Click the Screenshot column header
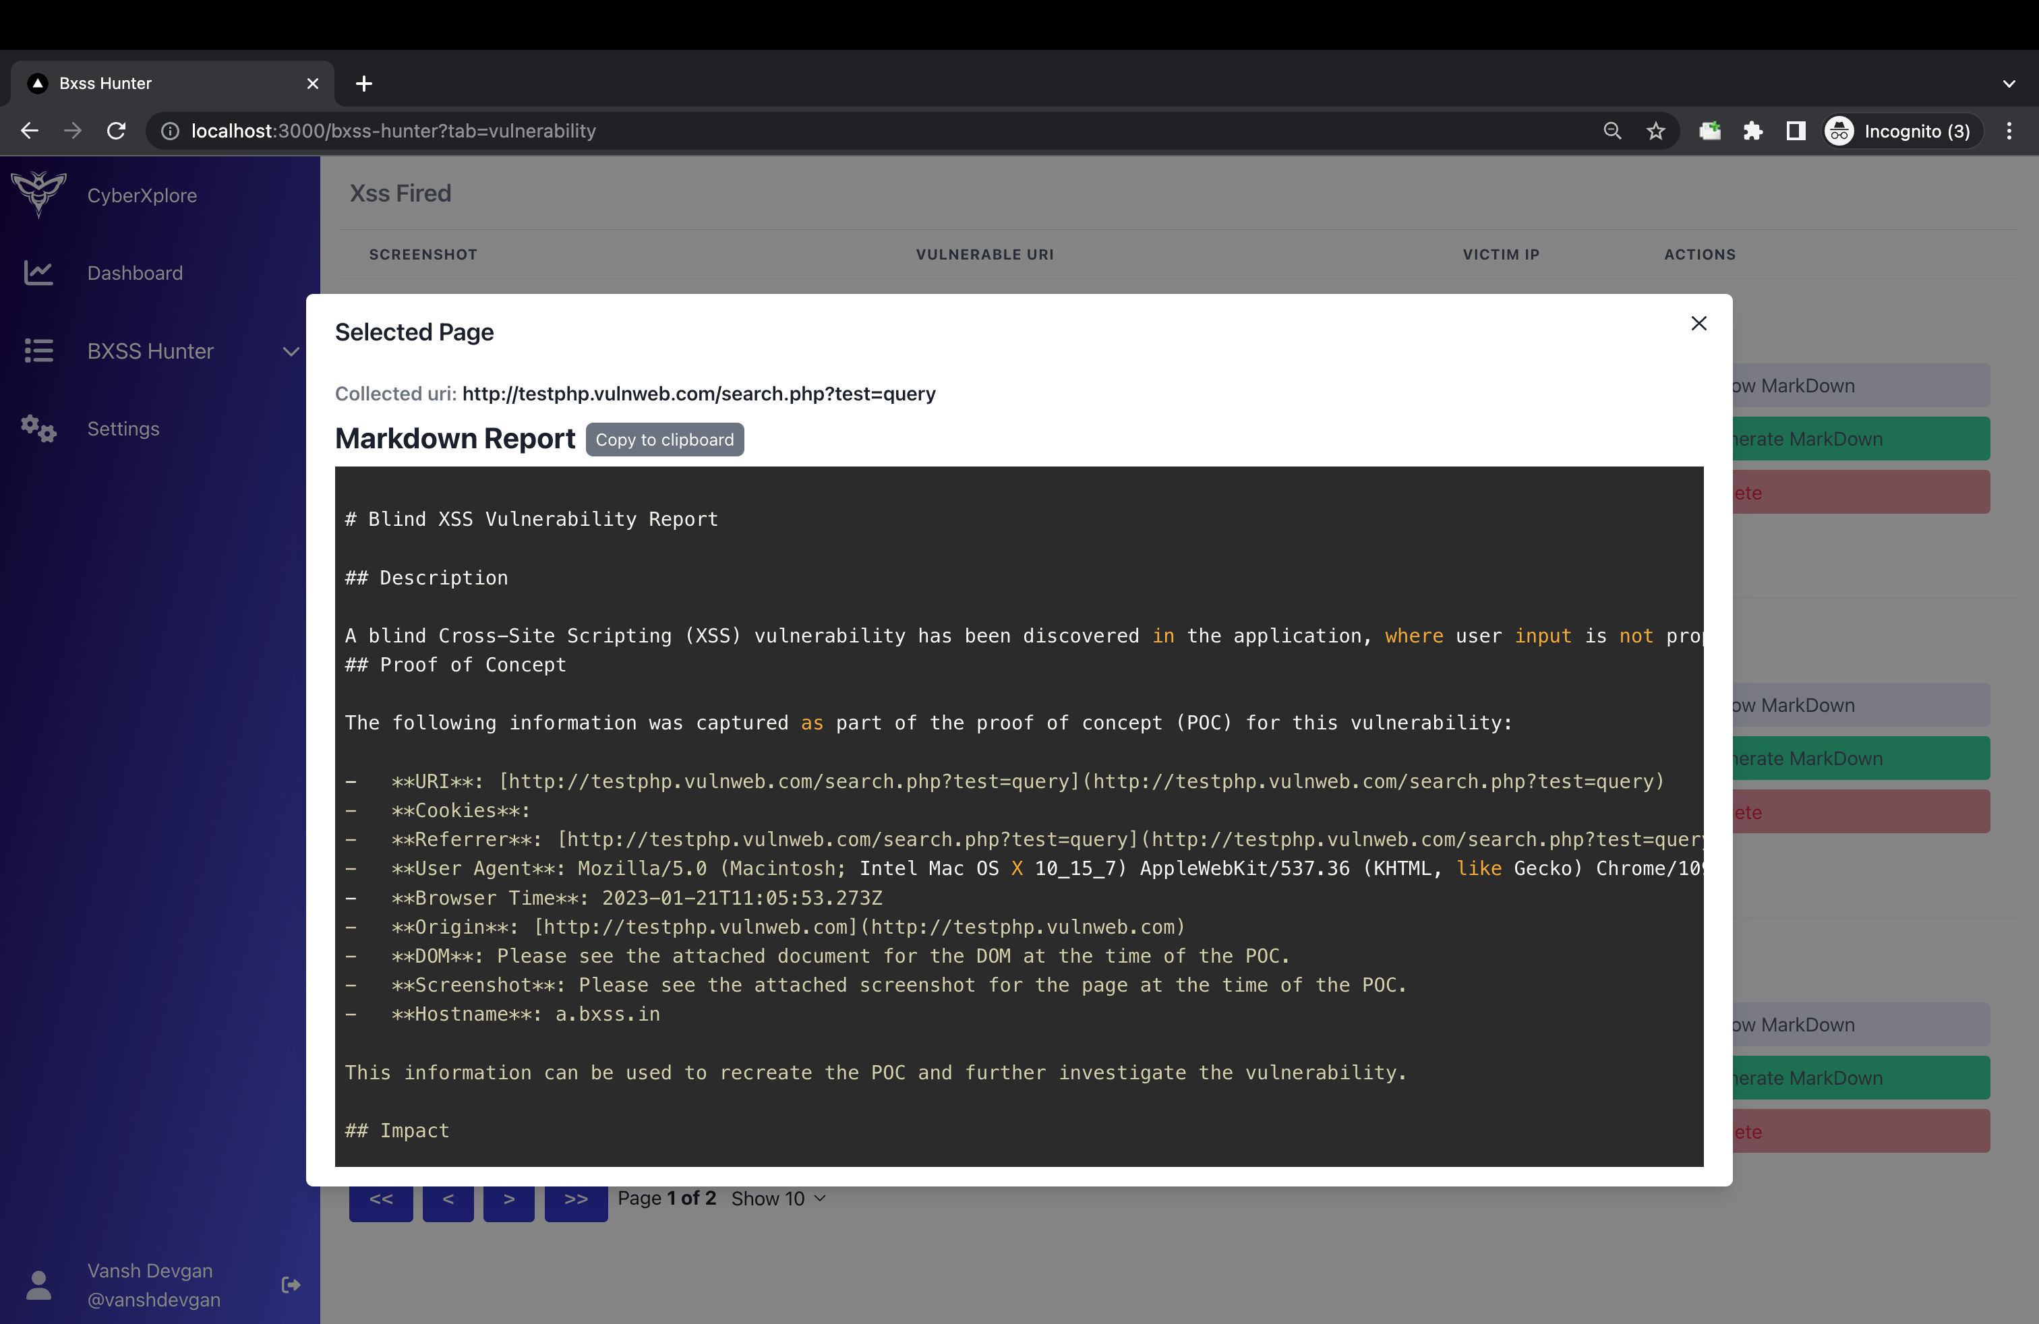 (423, 254)
